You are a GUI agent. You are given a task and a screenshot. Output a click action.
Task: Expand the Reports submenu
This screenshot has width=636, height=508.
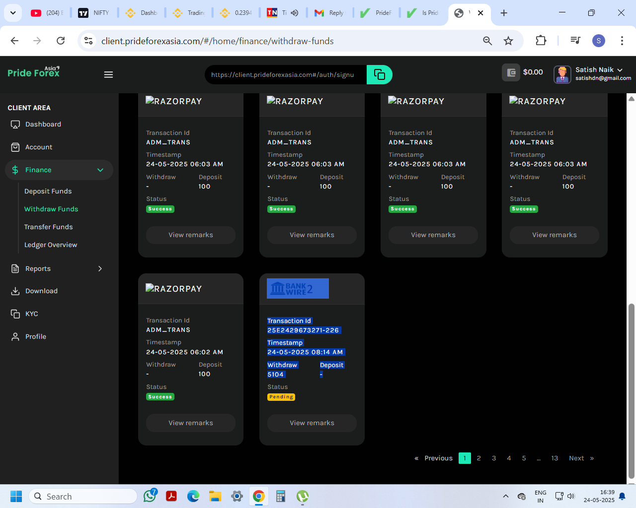100,268
